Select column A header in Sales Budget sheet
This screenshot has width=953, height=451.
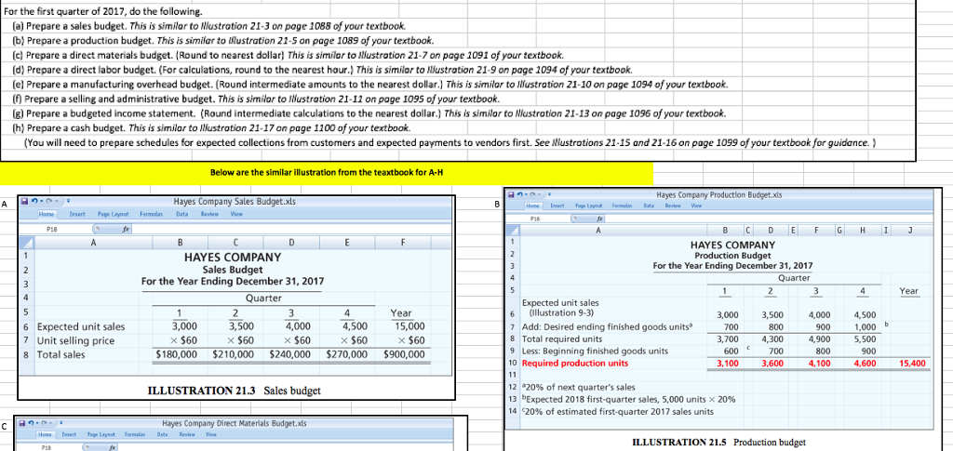point(93,242)
